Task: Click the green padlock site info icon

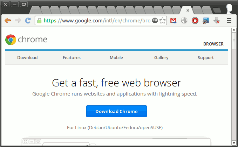Action: pyautogui.click(x=39, y=21)
